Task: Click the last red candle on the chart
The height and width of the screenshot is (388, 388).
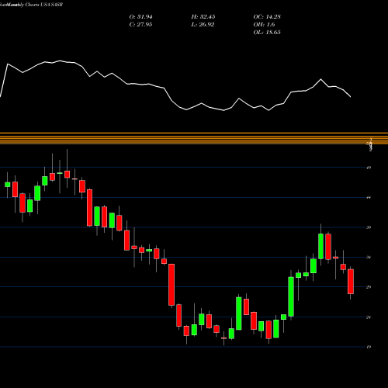Action: tap(351, 282)
